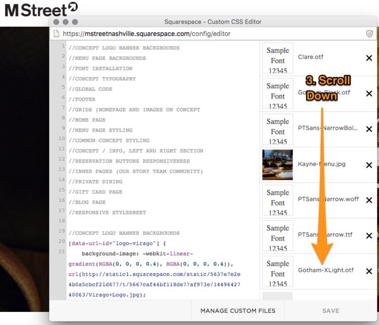Click the PTSans-NarrowBol... file name
The width and height of the screenshot is (379, 325).
pos(327,128)
